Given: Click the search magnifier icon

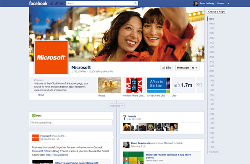Looking at the screenshot, I should (x=135, y=3).
